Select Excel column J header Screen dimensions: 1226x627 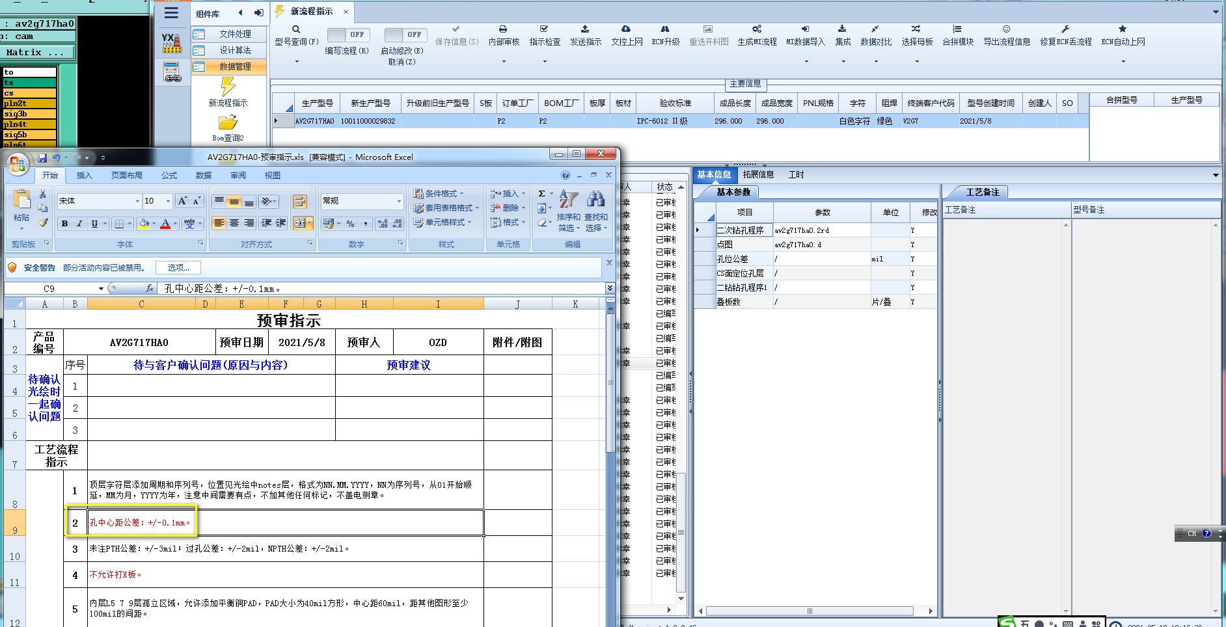[x=517, y=304]
